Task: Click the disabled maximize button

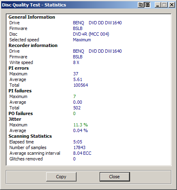Action: pyautogui.click(x=164, y=5)
